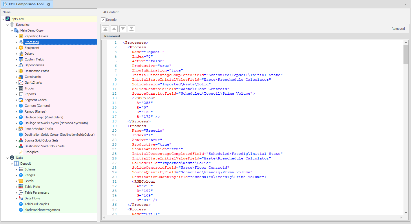Click the Source Solid Colour Sets icon
Viewport: 411px width, 224px height.
click(x=21, y=140)
